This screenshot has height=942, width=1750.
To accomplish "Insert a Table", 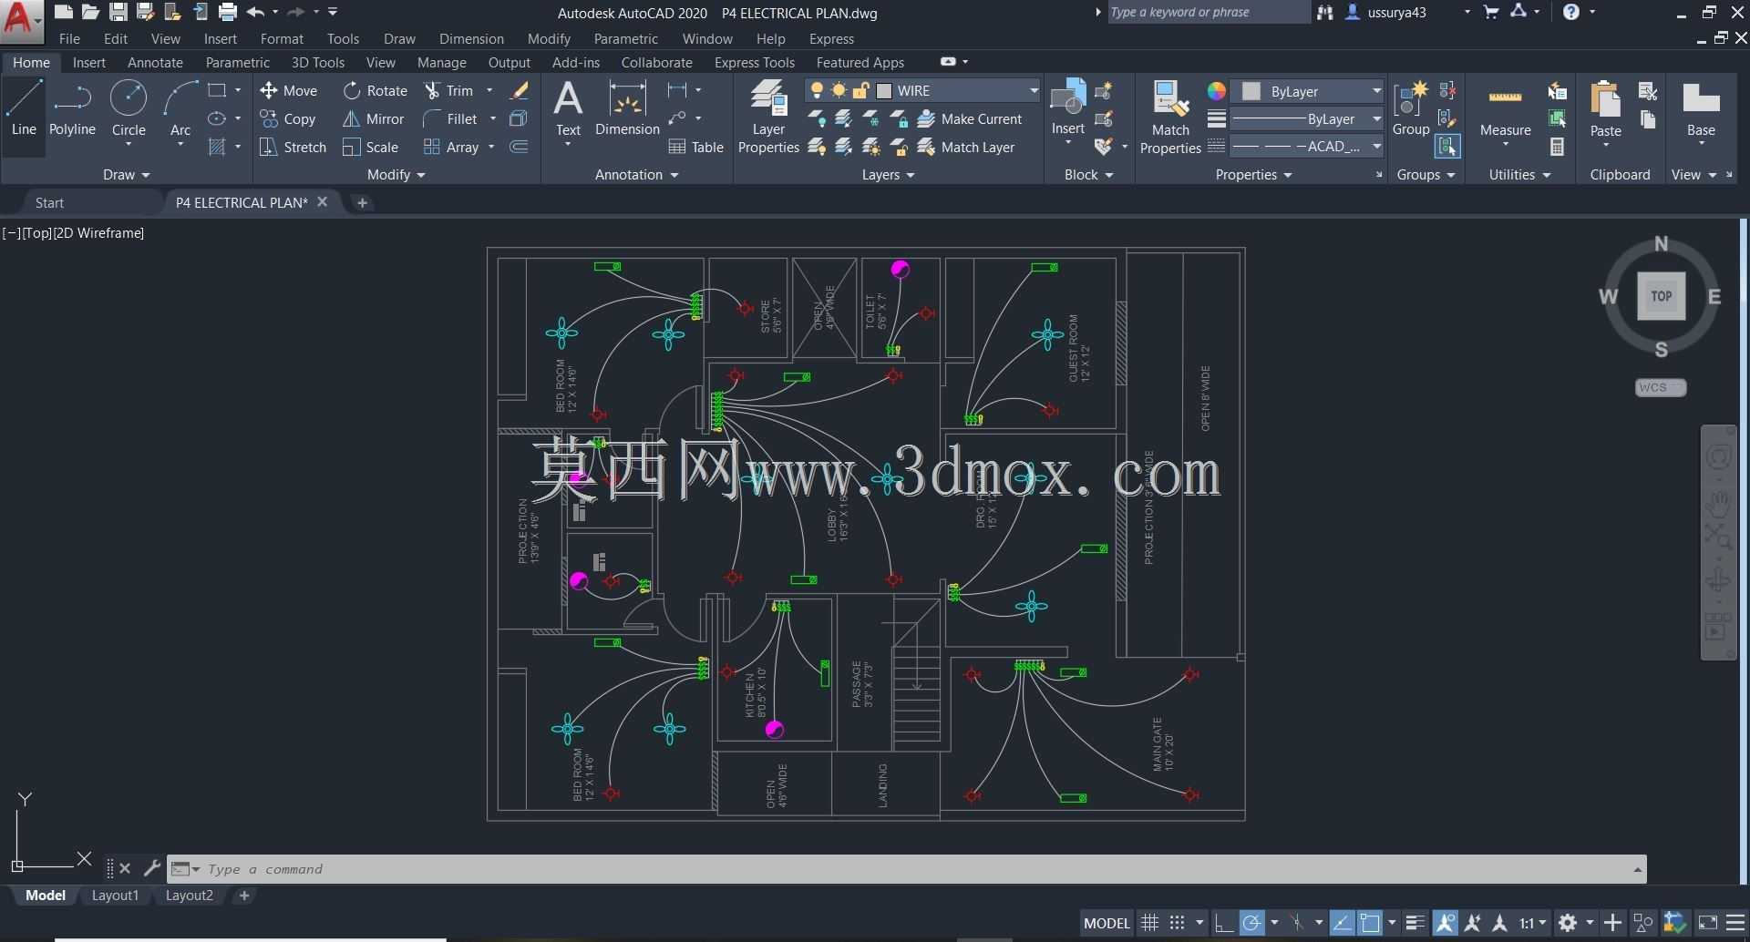I will click(x=695, y=147).
